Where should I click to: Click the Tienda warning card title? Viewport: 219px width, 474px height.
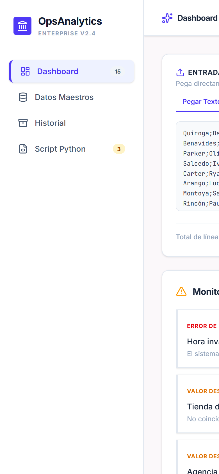pos(203,407)
